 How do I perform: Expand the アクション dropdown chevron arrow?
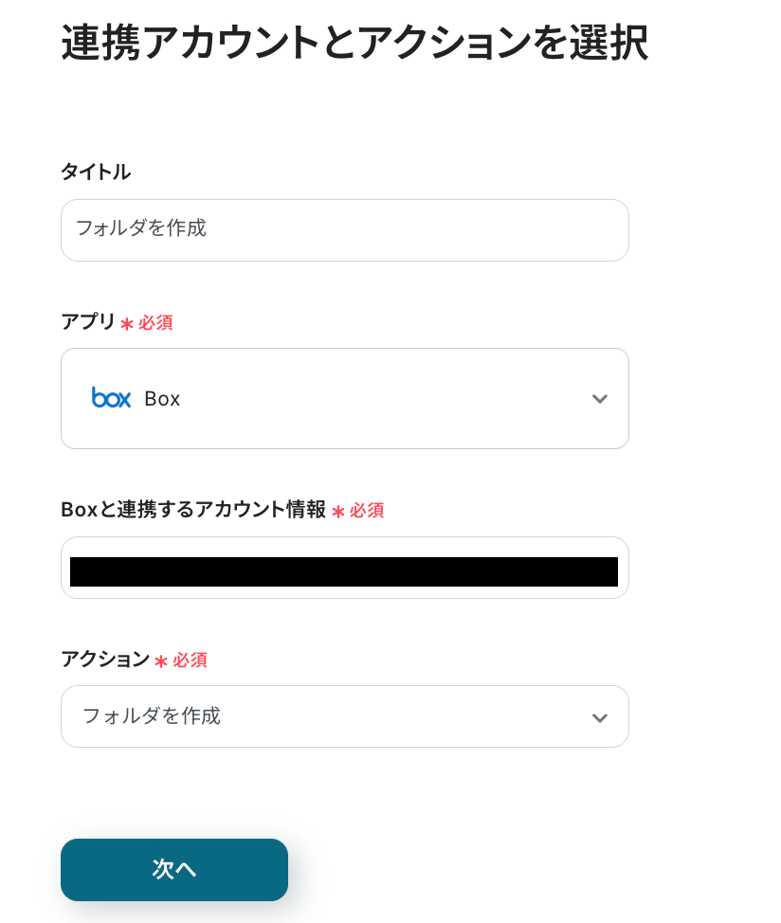click(x=599, y=717)
